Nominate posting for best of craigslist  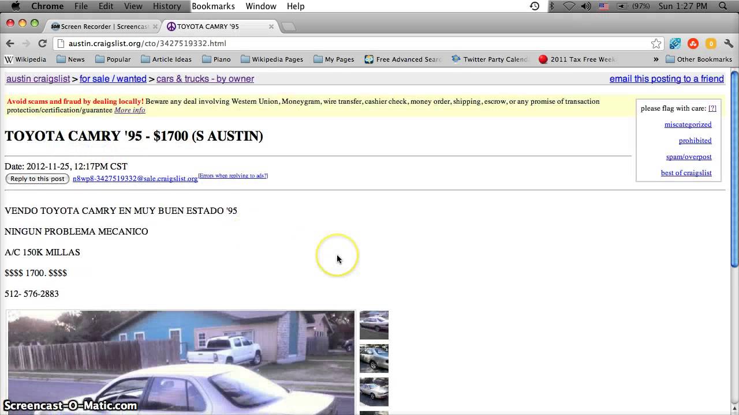pyautogui.click(x=686, y=173)
